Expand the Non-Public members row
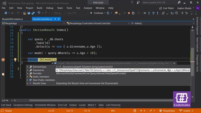 coord(28,80)
